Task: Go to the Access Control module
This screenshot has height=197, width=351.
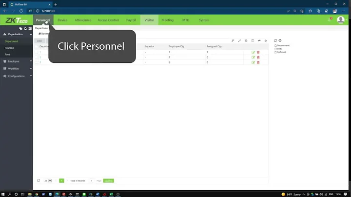Action: pyautogui.click(x=108, y=20)
